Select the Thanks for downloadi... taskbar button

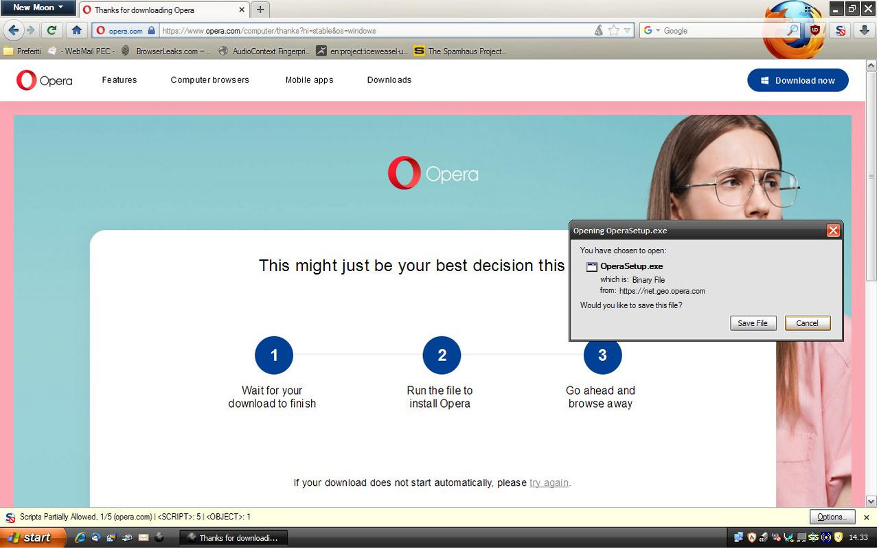(x=233, y=538)
